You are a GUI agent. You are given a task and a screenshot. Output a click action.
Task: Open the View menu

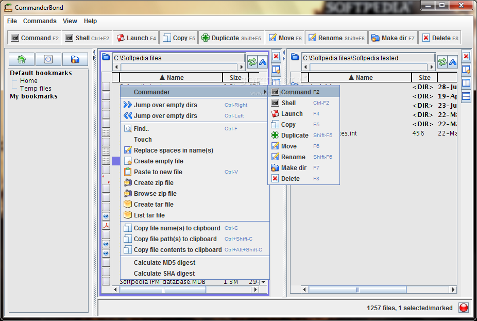(x=70, y=21)
